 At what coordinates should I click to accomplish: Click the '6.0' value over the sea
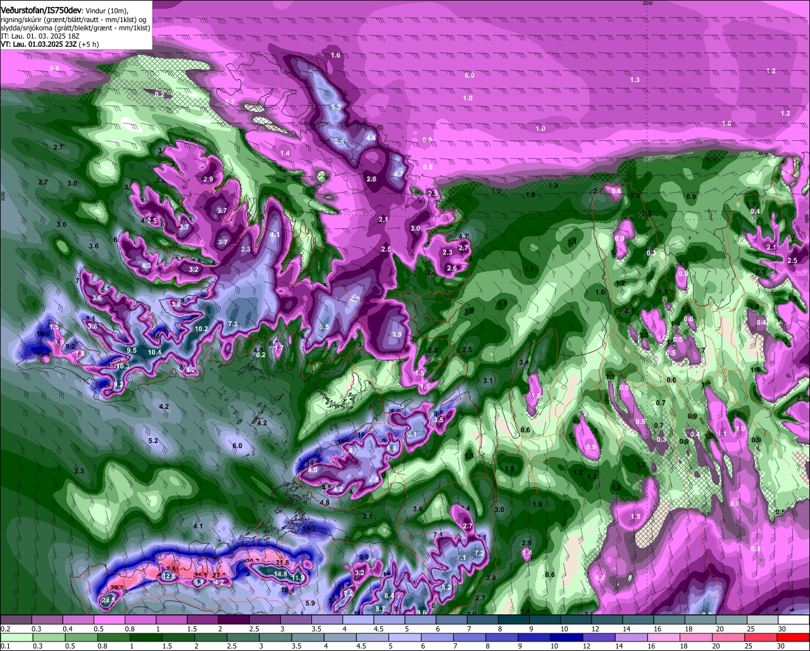click(237, 446)
